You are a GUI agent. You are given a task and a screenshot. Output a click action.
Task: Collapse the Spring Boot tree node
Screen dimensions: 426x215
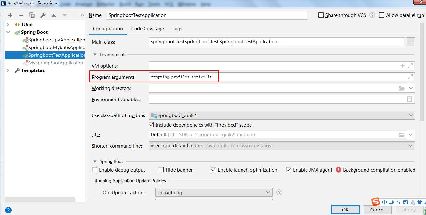click(8, 32)
